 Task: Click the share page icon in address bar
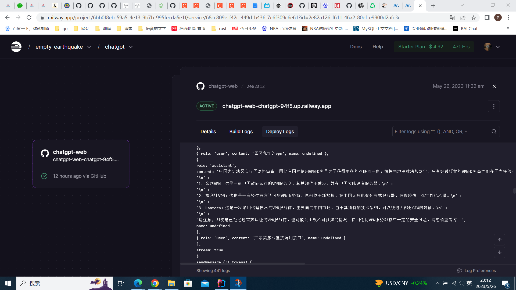click(x=463, y=17)
